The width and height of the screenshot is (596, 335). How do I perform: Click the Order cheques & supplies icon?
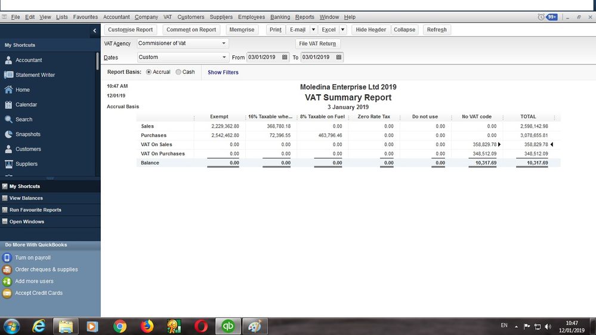coord(7,269)
